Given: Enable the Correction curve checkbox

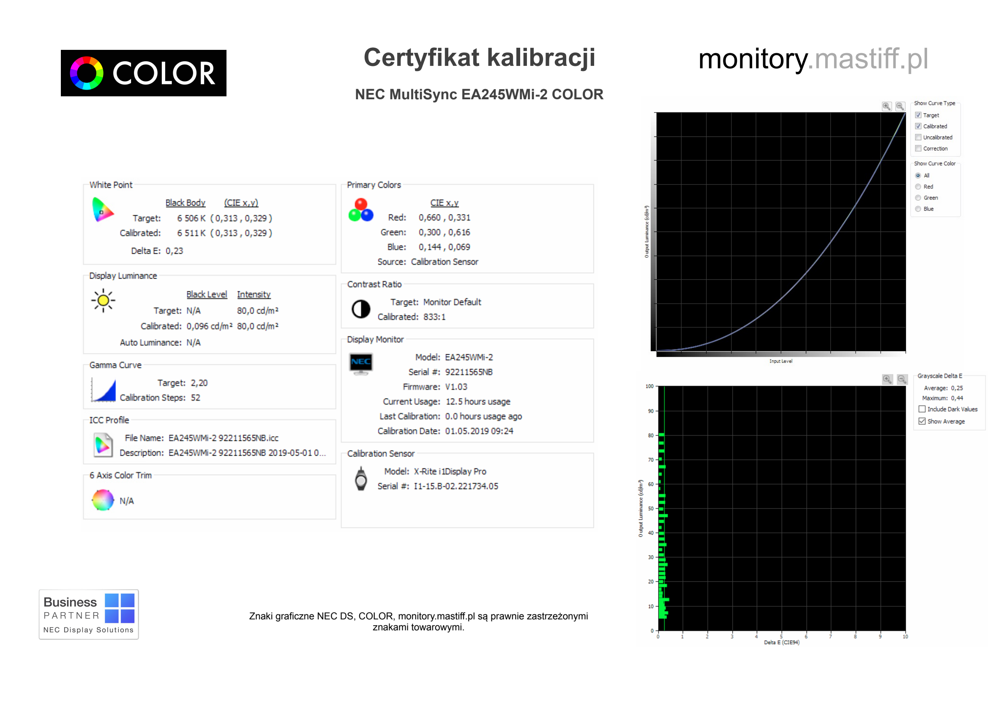Looking at the screenshot, I should [918, 148].
